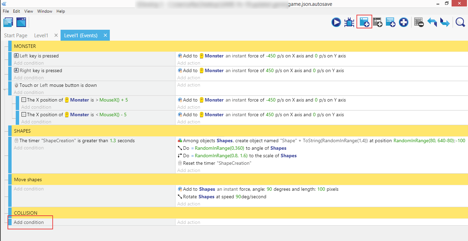
Task: Add an action to the COLLISION event
Action: pyautogui.click(x=189, y=222)
